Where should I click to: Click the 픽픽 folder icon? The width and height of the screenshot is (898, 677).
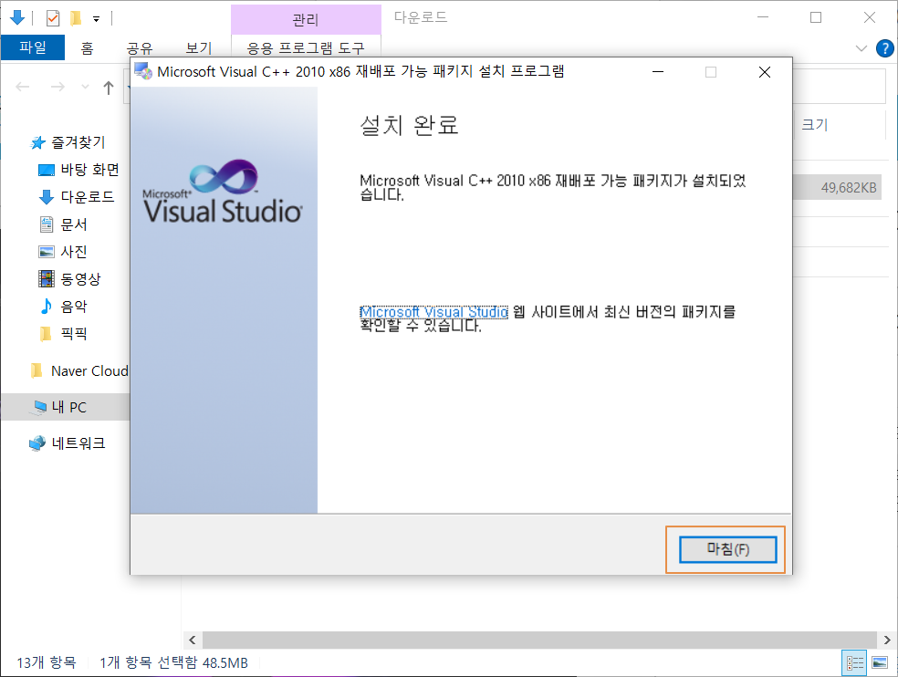tap(46, 333)
